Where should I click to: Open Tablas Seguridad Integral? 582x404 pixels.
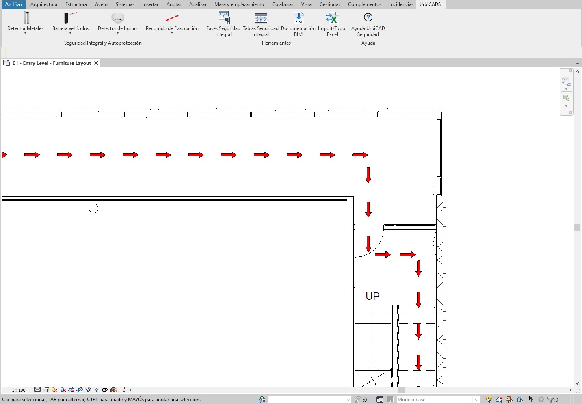coord(260,24)
